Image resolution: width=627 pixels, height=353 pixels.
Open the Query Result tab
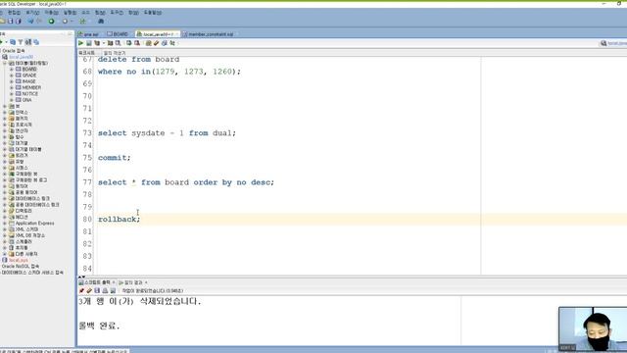[x=133, y=282]
